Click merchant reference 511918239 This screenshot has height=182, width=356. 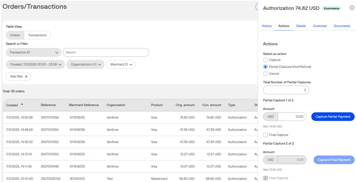point(77,130)
